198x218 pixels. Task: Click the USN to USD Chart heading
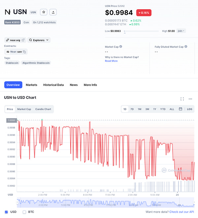(20, 98)
